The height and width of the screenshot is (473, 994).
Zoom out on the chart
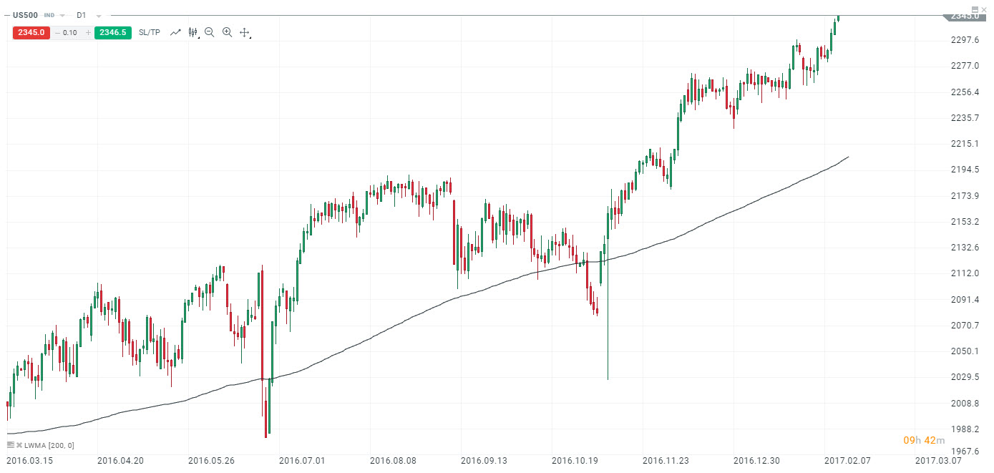[209, 32]
